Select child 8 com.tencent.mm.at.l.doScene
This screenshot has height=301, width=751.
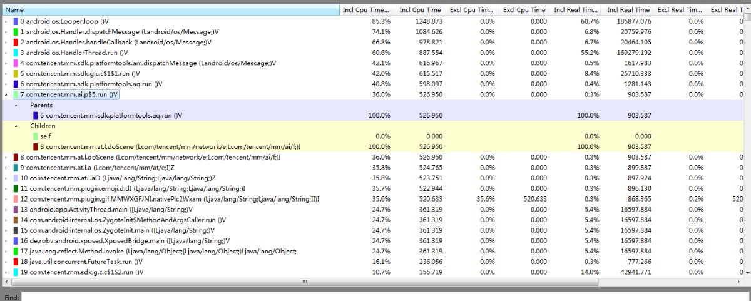(x=372, y=146)
